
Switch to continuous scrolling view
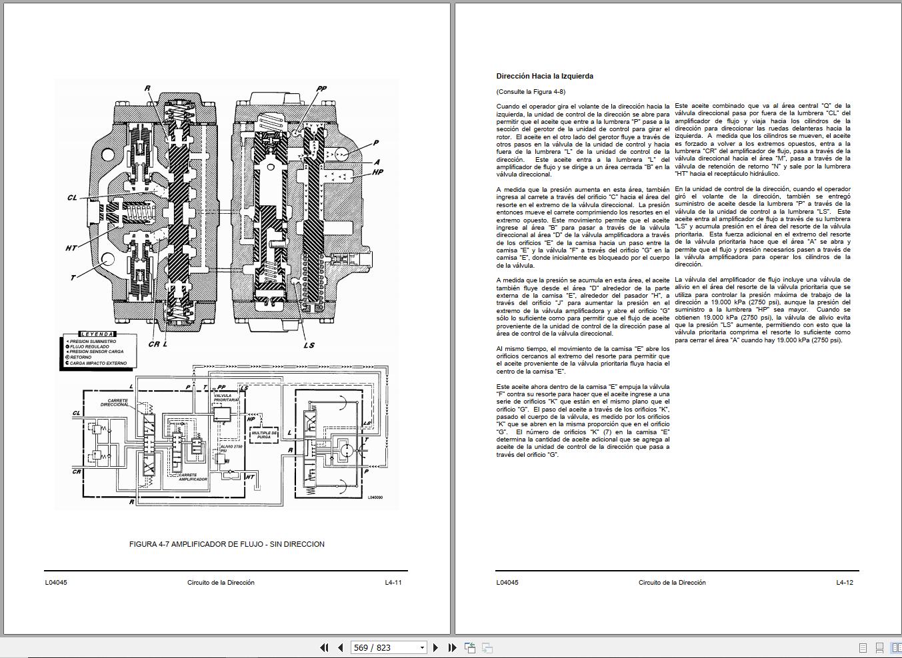point(879,647)
